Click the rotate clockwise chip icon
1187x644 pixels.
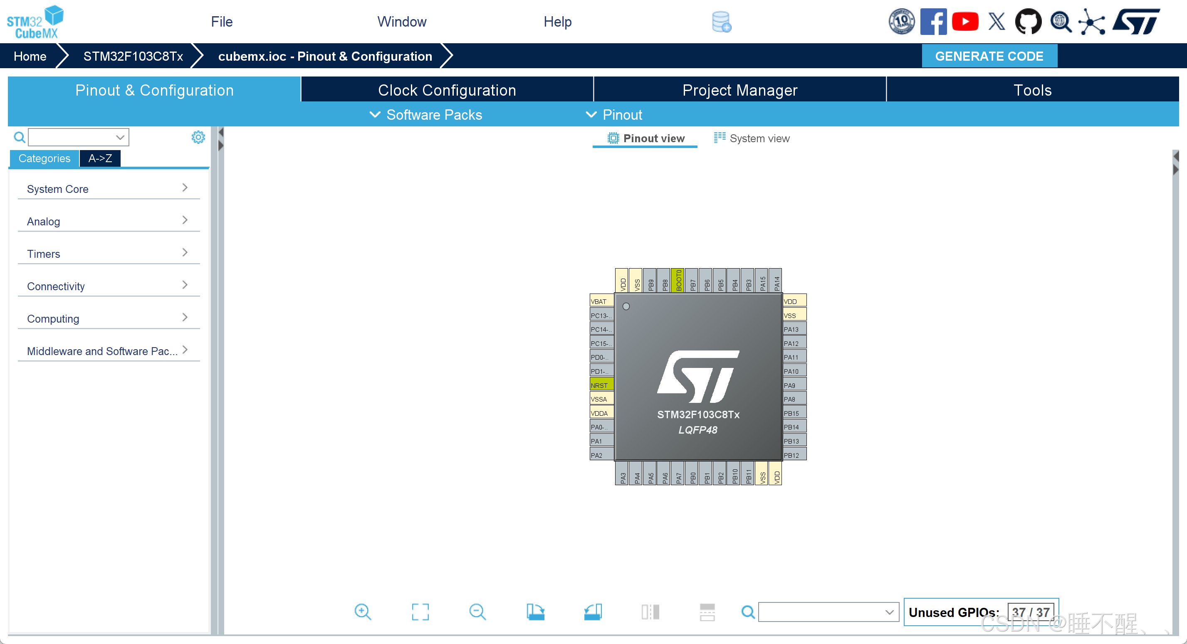[535, 612]
